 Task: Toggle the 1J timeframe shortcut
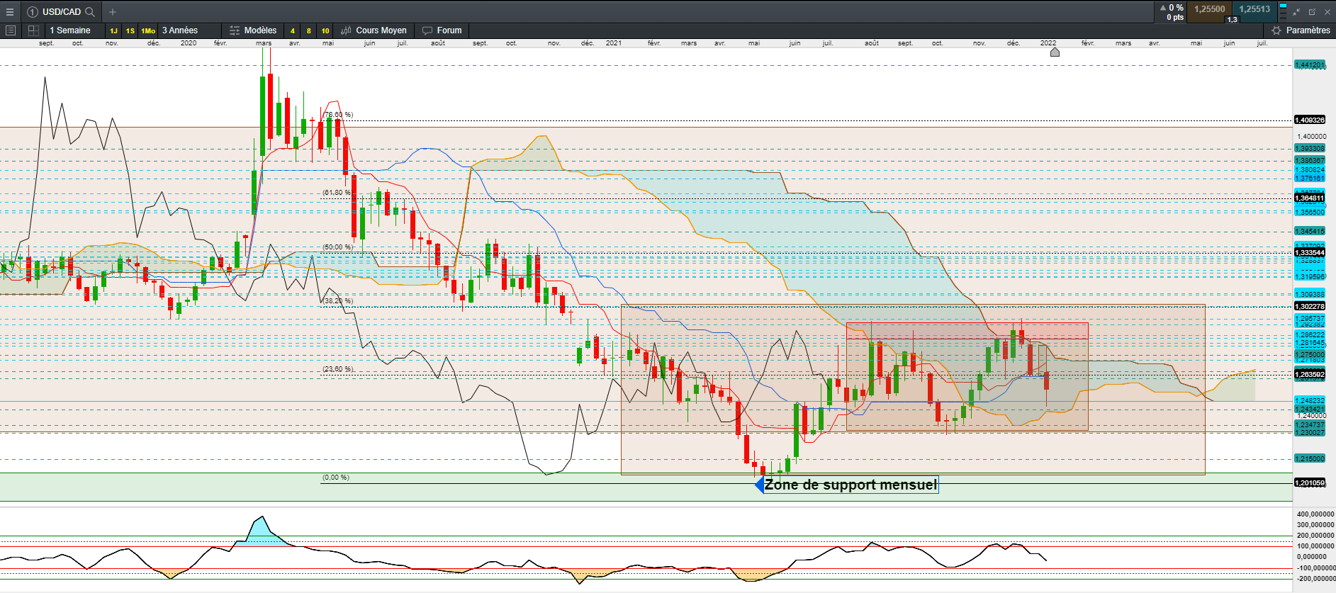coord(113,30)
